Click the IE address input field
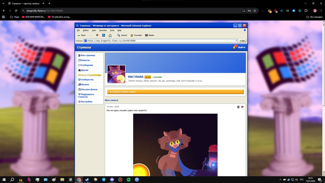This screenshot has width=325, height=183. point(161,41)
